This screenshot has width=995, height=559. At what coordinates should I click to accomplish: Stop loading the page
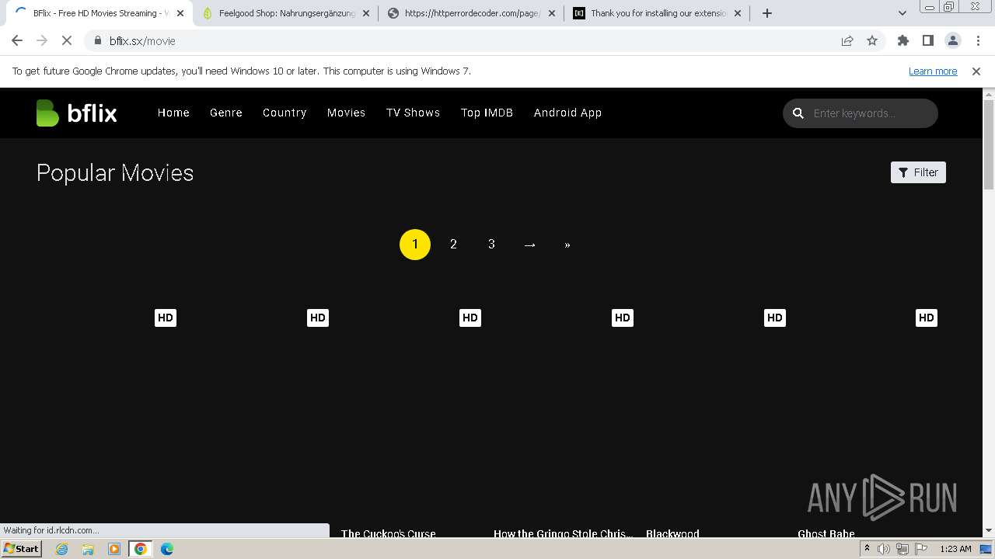pyautogui.click(x=67, y=41)
